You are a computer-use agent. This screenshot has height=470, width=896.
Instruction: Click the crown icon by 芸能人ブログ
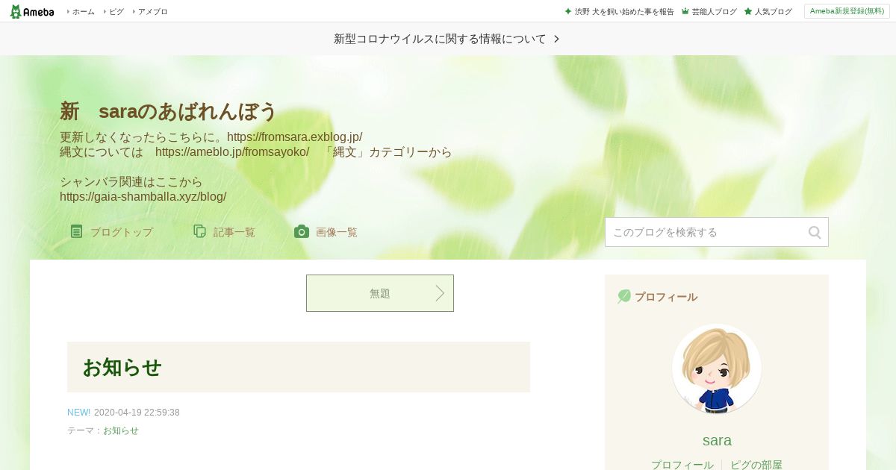685,12
